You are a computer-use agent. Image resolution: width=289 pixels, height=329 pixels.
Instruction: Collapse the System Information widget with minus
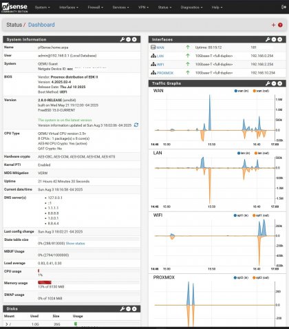click(129, 39)
